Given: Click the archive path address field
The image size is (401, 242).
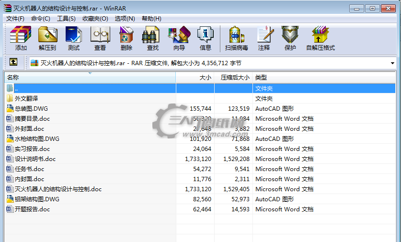Looking at the screenshot, I should coord(213,63).
